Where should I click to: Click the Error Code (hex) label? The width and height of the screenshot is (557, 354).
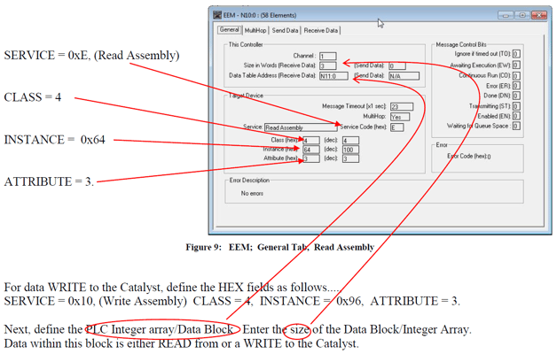point(467,156)
